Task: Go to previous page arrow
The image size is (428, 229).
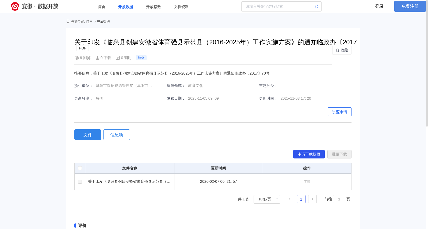Action: (290, 199)
